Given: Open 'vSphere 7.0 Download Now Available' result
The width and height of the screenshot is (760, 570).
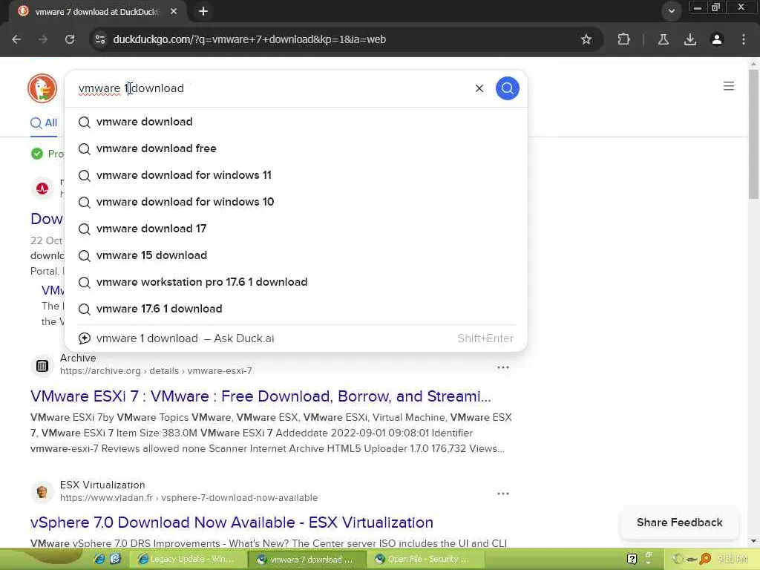Looking at the screenshot, I should (x=232, y=522).
